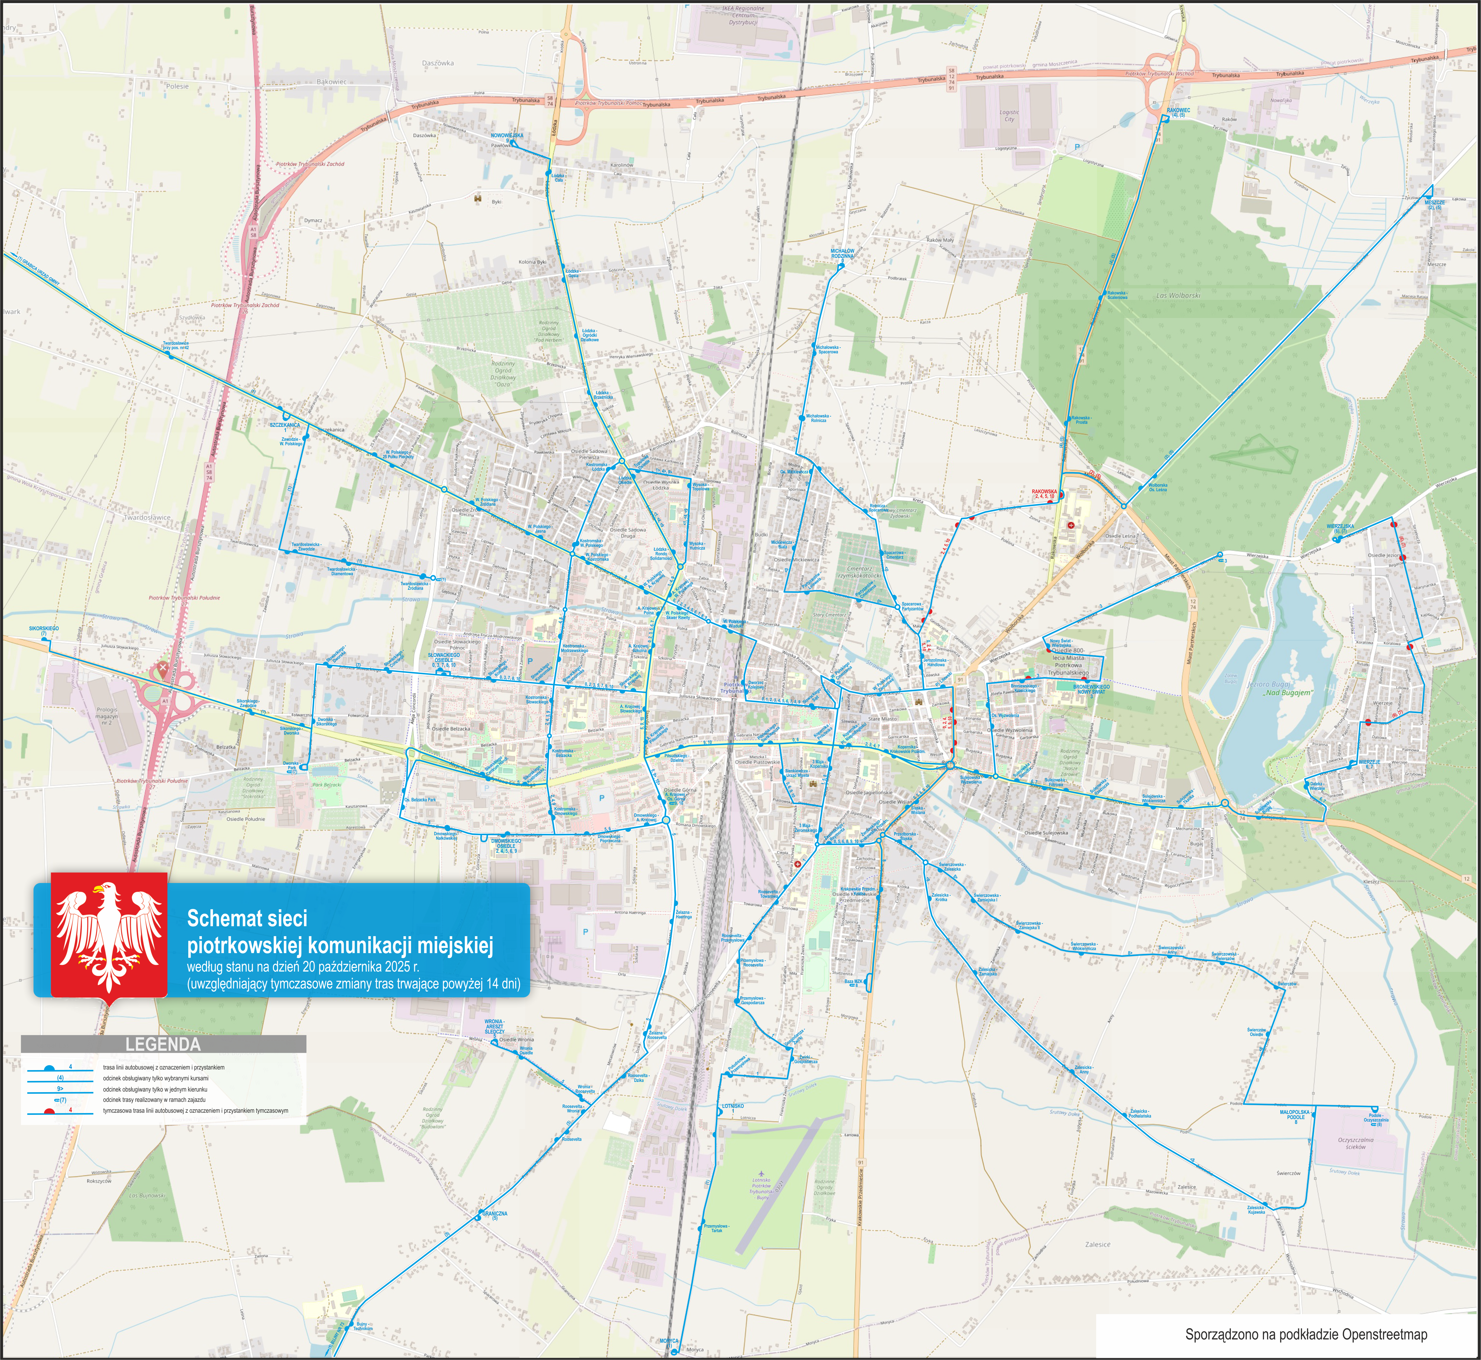Select the MICHAŁÓW RODZINNA terminus label
Viewport: 1481px width, 1360px height.
tap(842, 253)
